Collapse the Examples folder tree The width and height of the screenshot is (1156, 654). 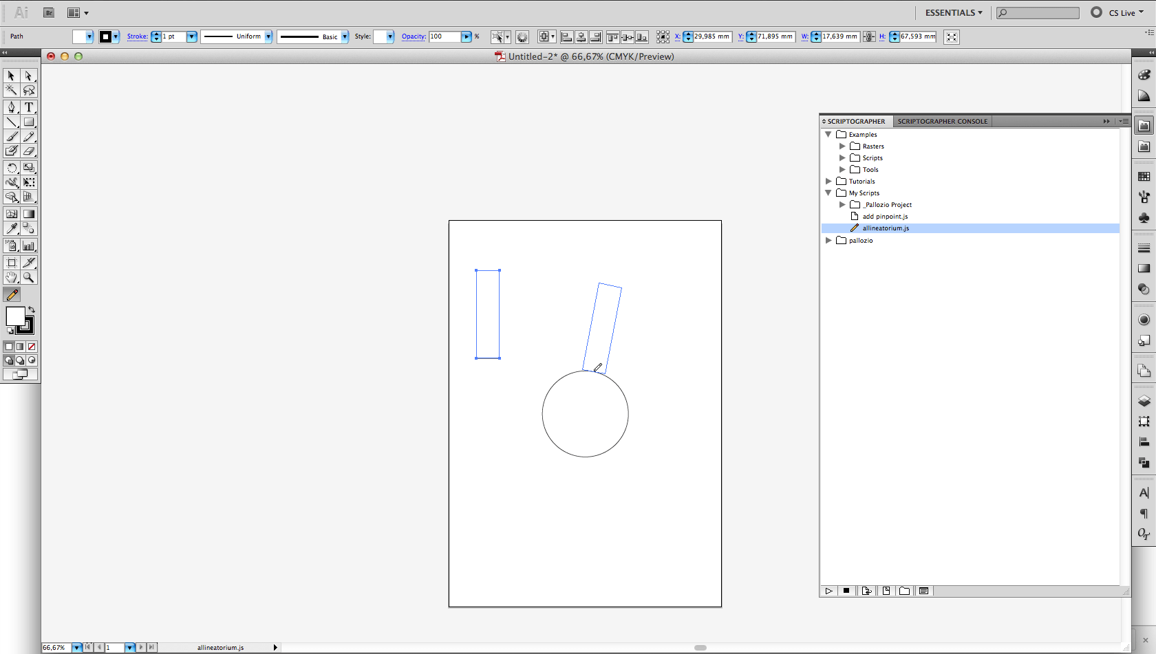click(828, 134)
